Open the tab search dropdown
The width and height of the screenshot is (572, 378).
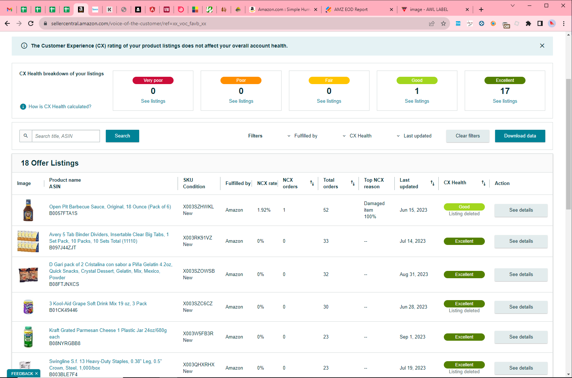coord(513,5)
